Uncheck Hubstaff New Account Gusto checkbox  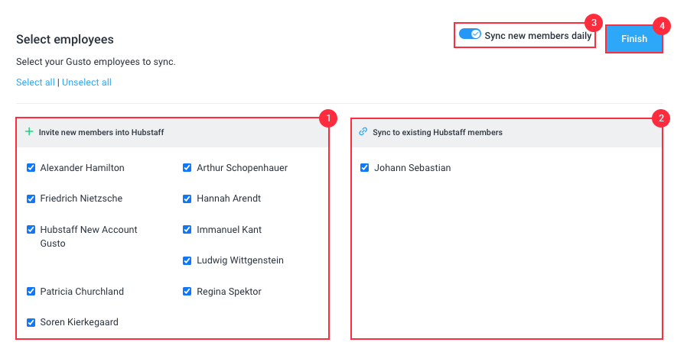[x=31, y=230]
